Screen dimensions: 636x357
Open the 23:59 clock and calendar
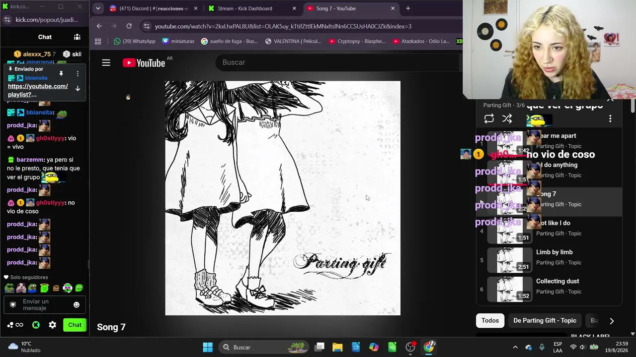[x=617, y=347]
